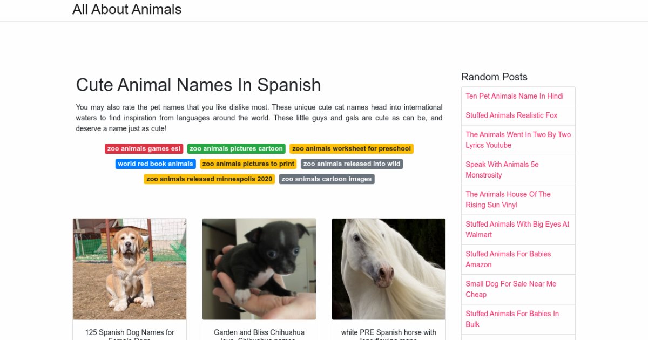The width and height of the screenshot is (648, 340).
Task: Open the Spanish mastiff puppy thumbnail
Action: coord(130,269)
